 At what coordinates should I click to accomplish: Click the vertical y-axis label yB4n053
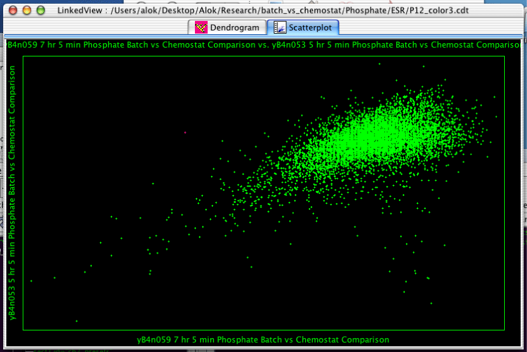click(12, 192)
